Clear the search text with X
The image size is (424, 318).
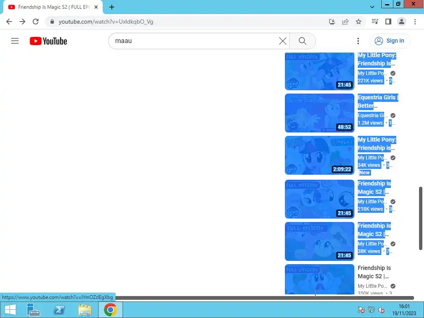282,41
